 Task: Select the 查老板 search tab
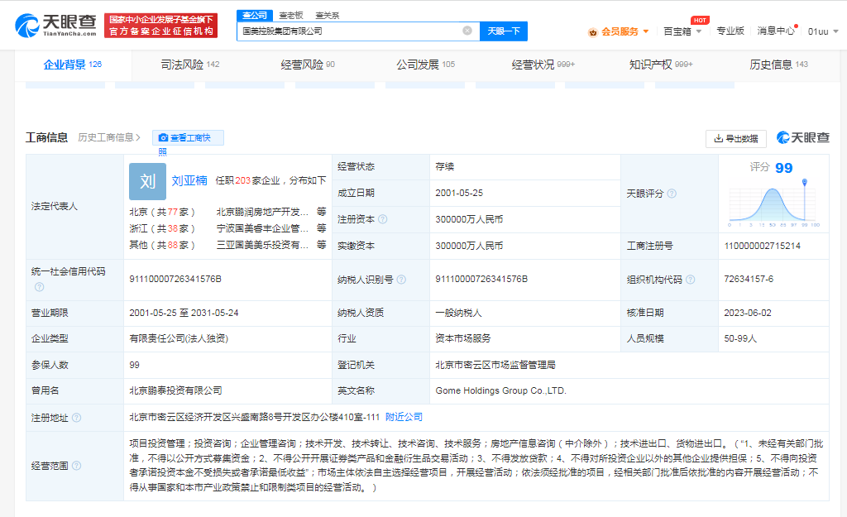(x=291, y=16)
